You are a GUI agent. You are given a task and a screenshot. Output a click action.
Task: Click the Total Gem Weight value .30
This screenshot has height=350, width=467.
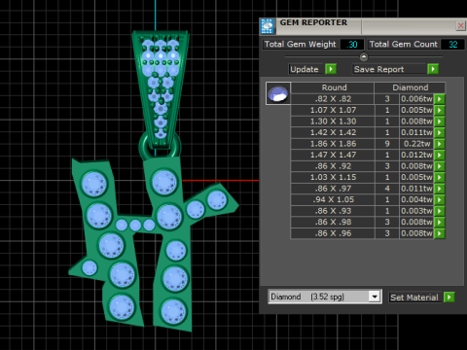352,45
